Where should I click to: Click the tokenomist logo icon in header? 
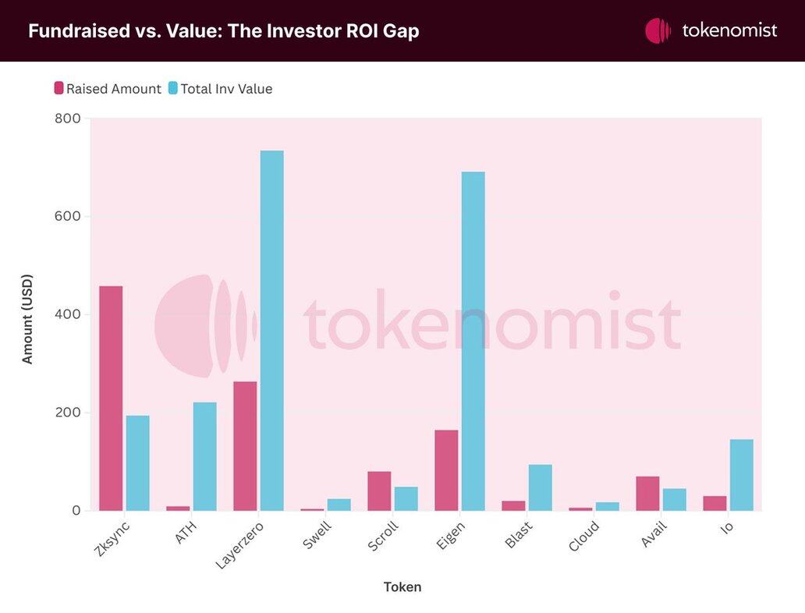coord(658,30)
